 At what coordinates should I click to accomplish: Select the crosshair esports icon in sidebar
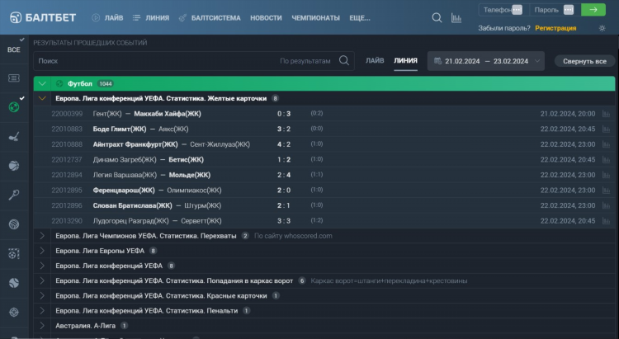point(14,312)
